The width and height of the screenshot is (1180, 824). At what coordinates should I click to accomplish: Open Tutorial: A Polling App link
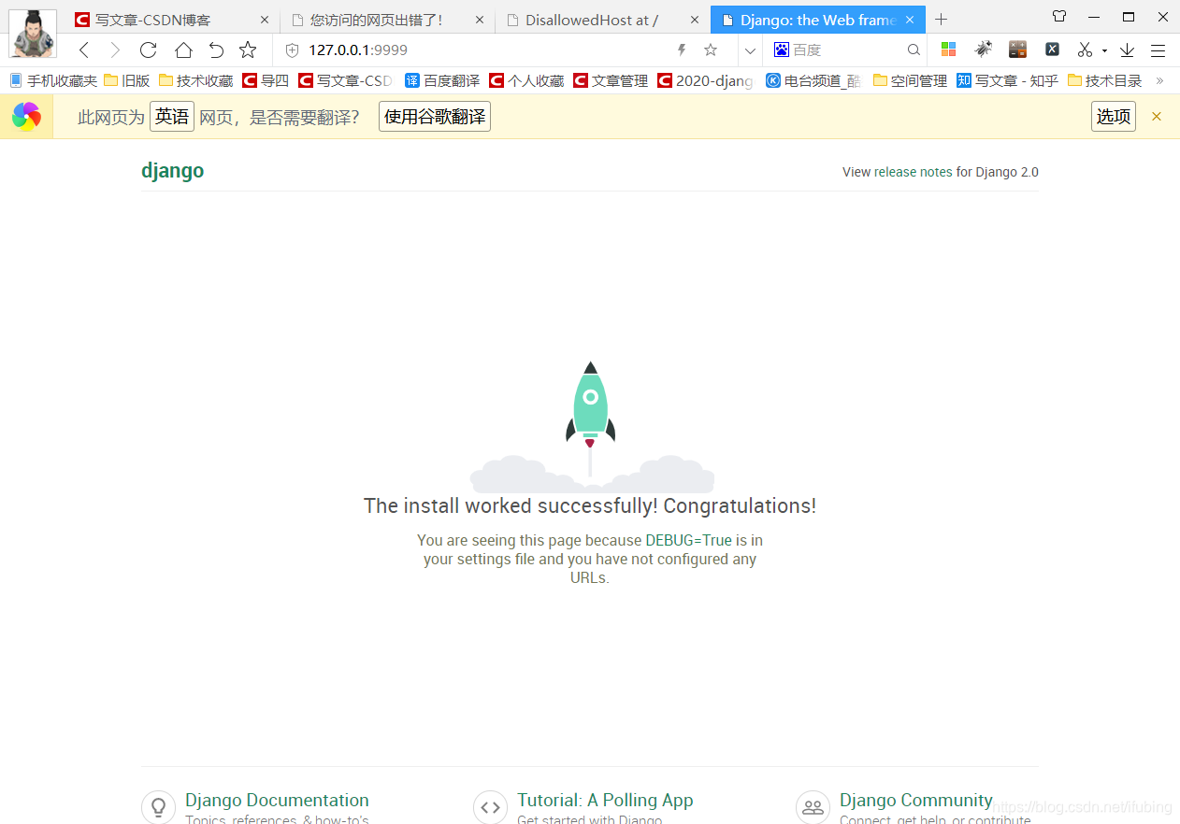[605, 801]
